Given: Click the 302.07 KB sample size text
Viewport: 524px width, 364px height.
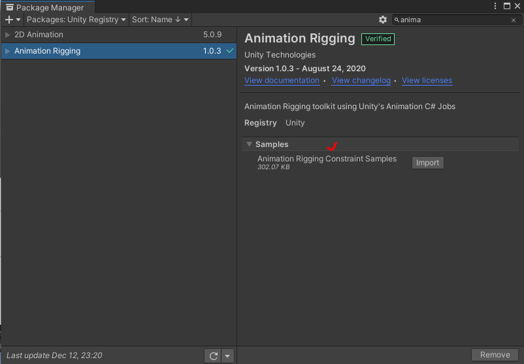Looking at the screenshot, I should [x=273, y=167].
